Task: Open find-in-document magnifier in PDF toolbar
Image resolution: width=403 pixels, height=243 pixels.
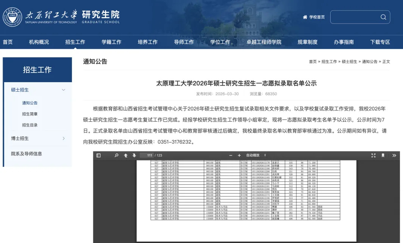Action: [116, 155]
